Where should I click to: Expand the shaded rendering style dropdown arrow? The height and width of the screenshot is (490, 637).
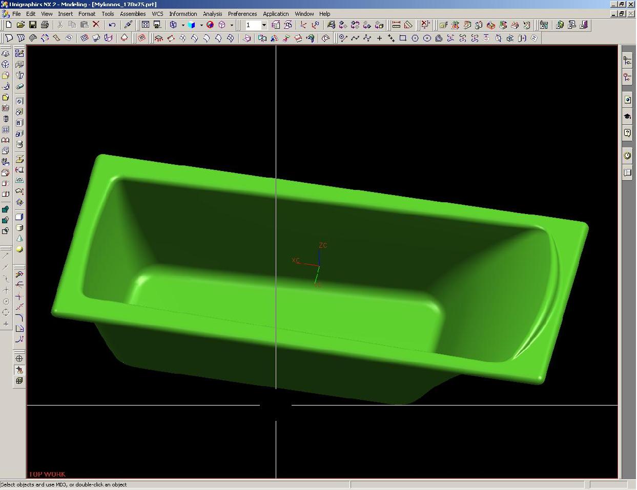(201, 25)
